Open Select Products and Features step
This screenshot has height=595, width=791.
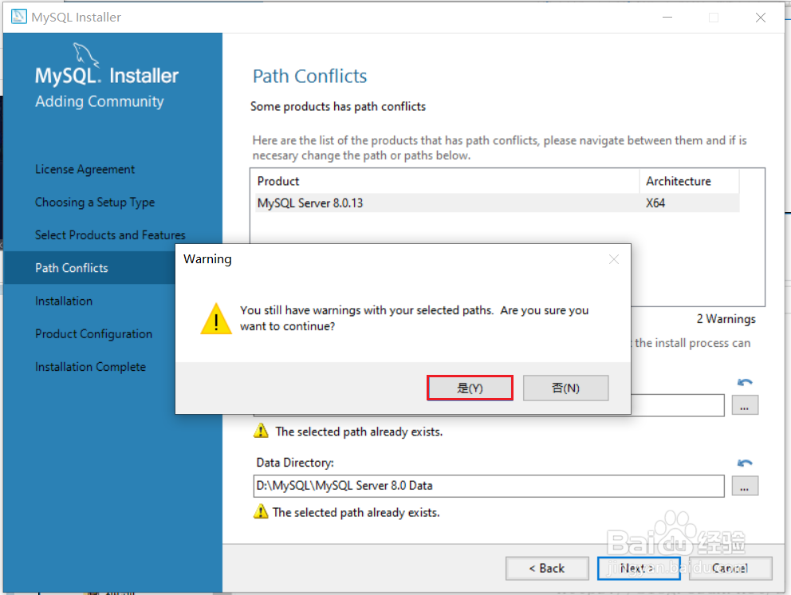click(110, 235)
